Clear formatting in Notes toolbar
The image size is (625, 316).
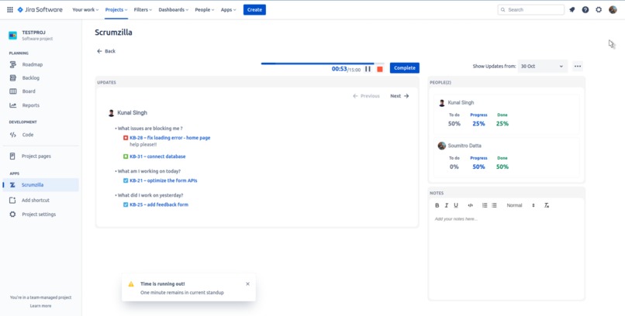pyautogui.click(x=547, y=205)
